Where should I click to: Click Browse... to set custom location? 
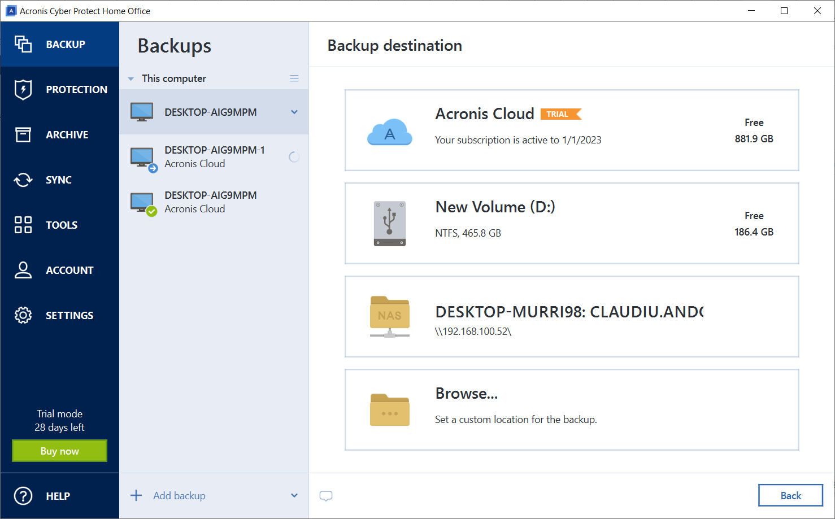point(572,409)
